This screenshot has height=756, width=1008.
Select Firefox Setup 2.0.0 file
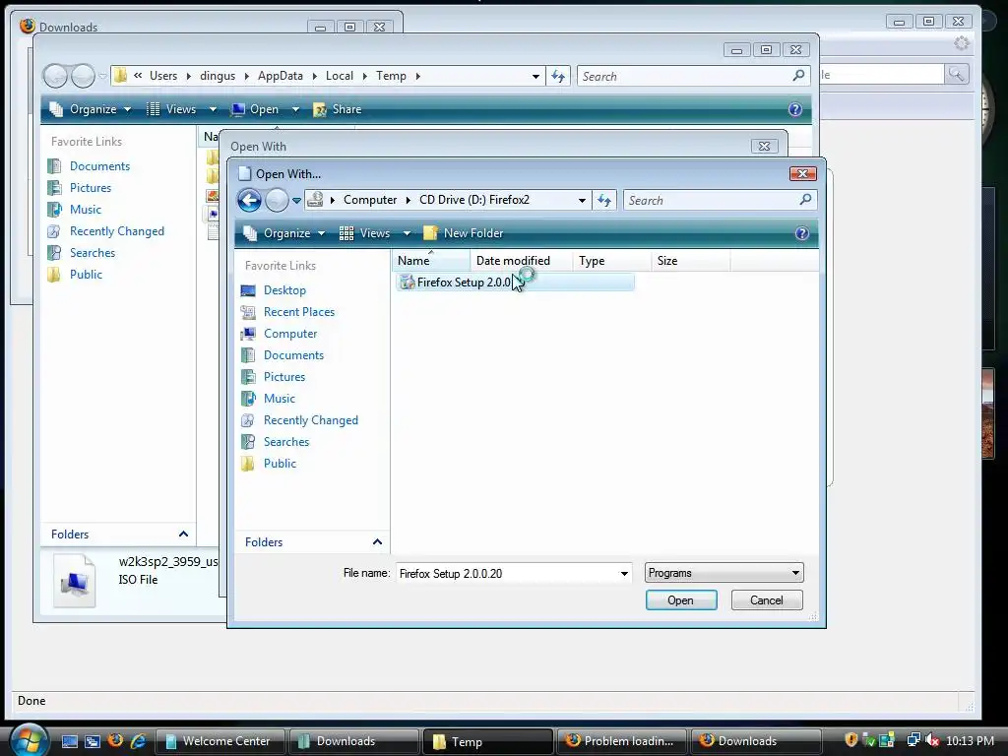[x=515, y=283]
